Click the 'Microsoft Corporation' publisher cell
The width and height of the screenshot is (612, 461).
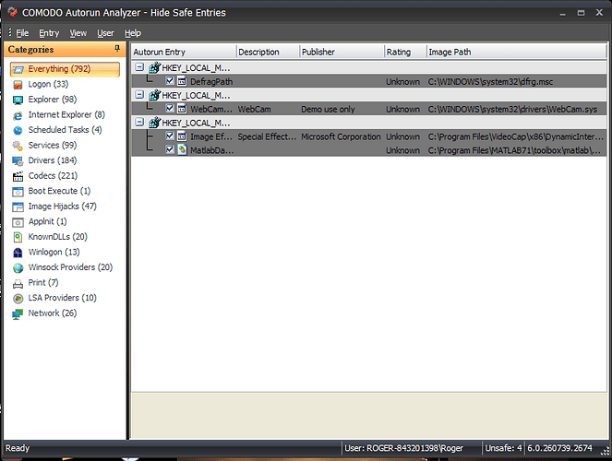point(341,136)
